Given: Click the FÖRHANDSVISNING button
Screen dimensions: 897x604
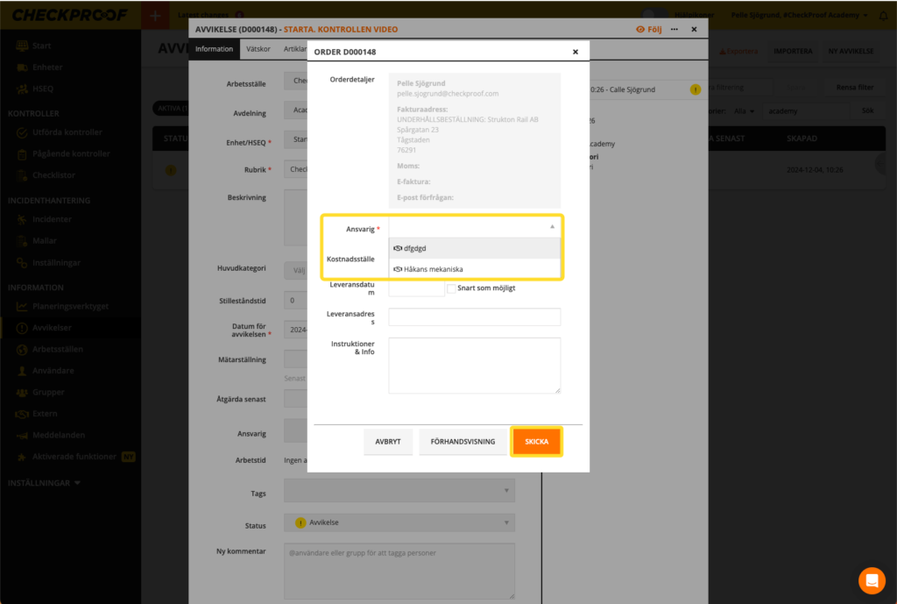Looking at the screenshot, I should tap(463, 442).
